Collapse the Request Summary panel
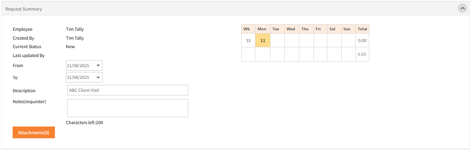The width and height of the screenshot is (471, 150). (462, 8)
